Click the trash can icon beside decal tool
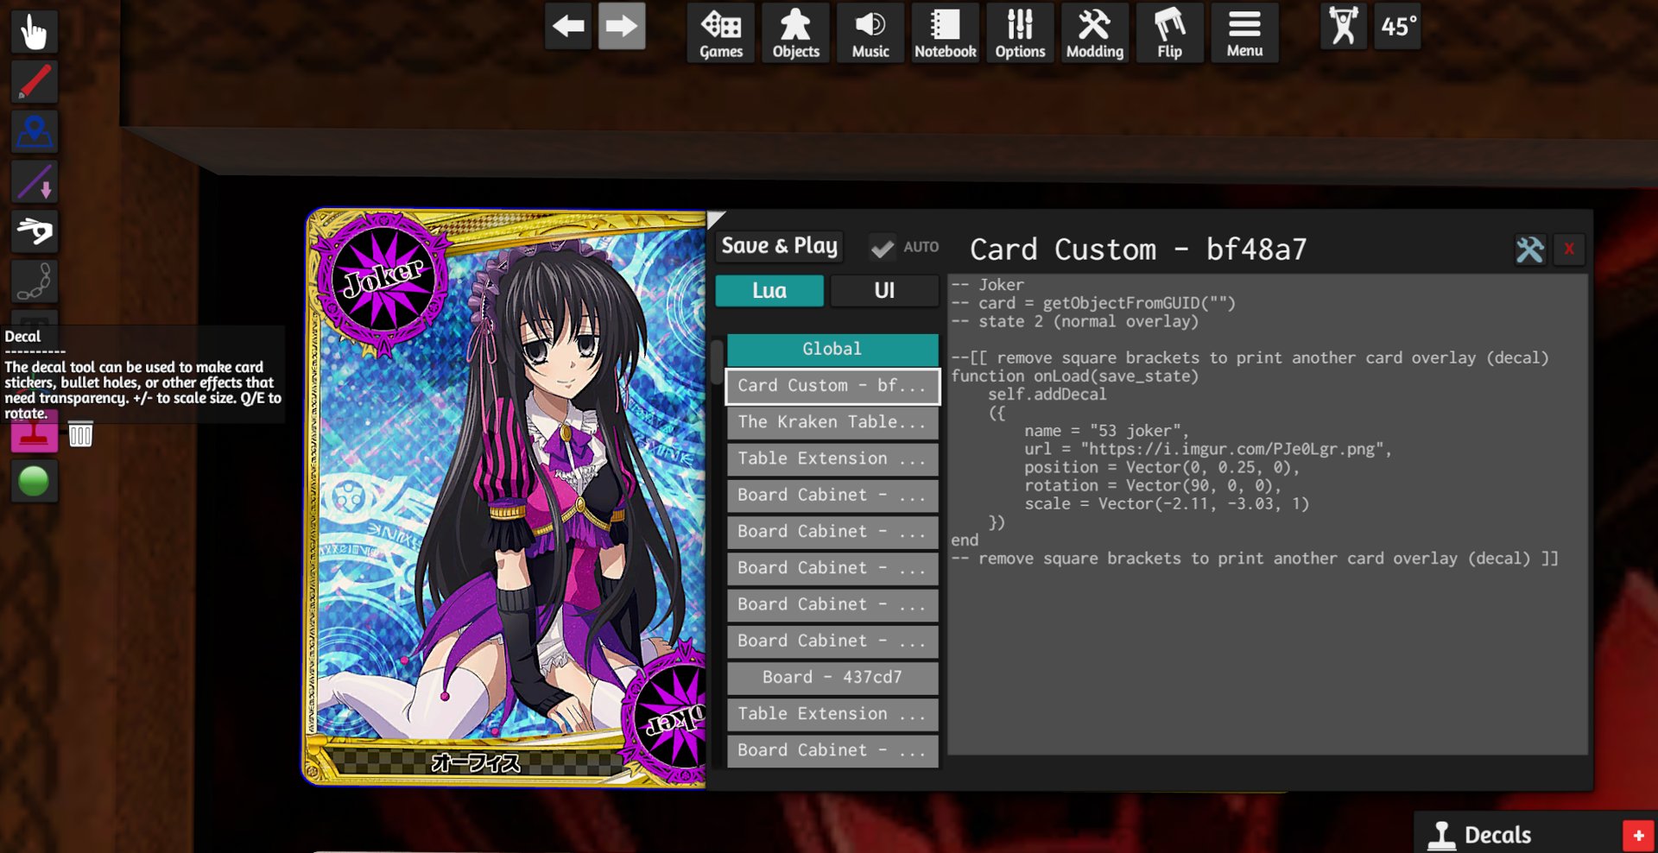 pos(80,434)
